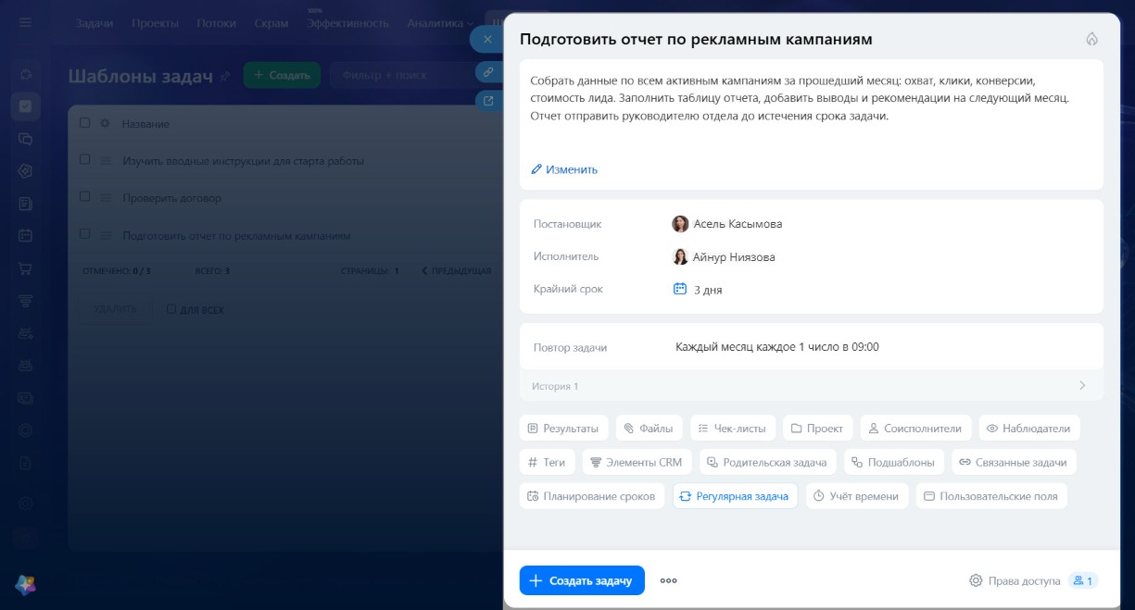Switch to the Проекты tab
1135x610 pixels.
pyautogui.click(x=155, y=23)
